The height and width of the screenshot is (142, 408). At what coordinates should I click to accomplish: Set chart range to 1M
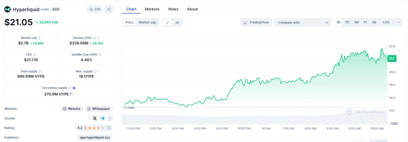pyautogui.click(x=356, y=22)
